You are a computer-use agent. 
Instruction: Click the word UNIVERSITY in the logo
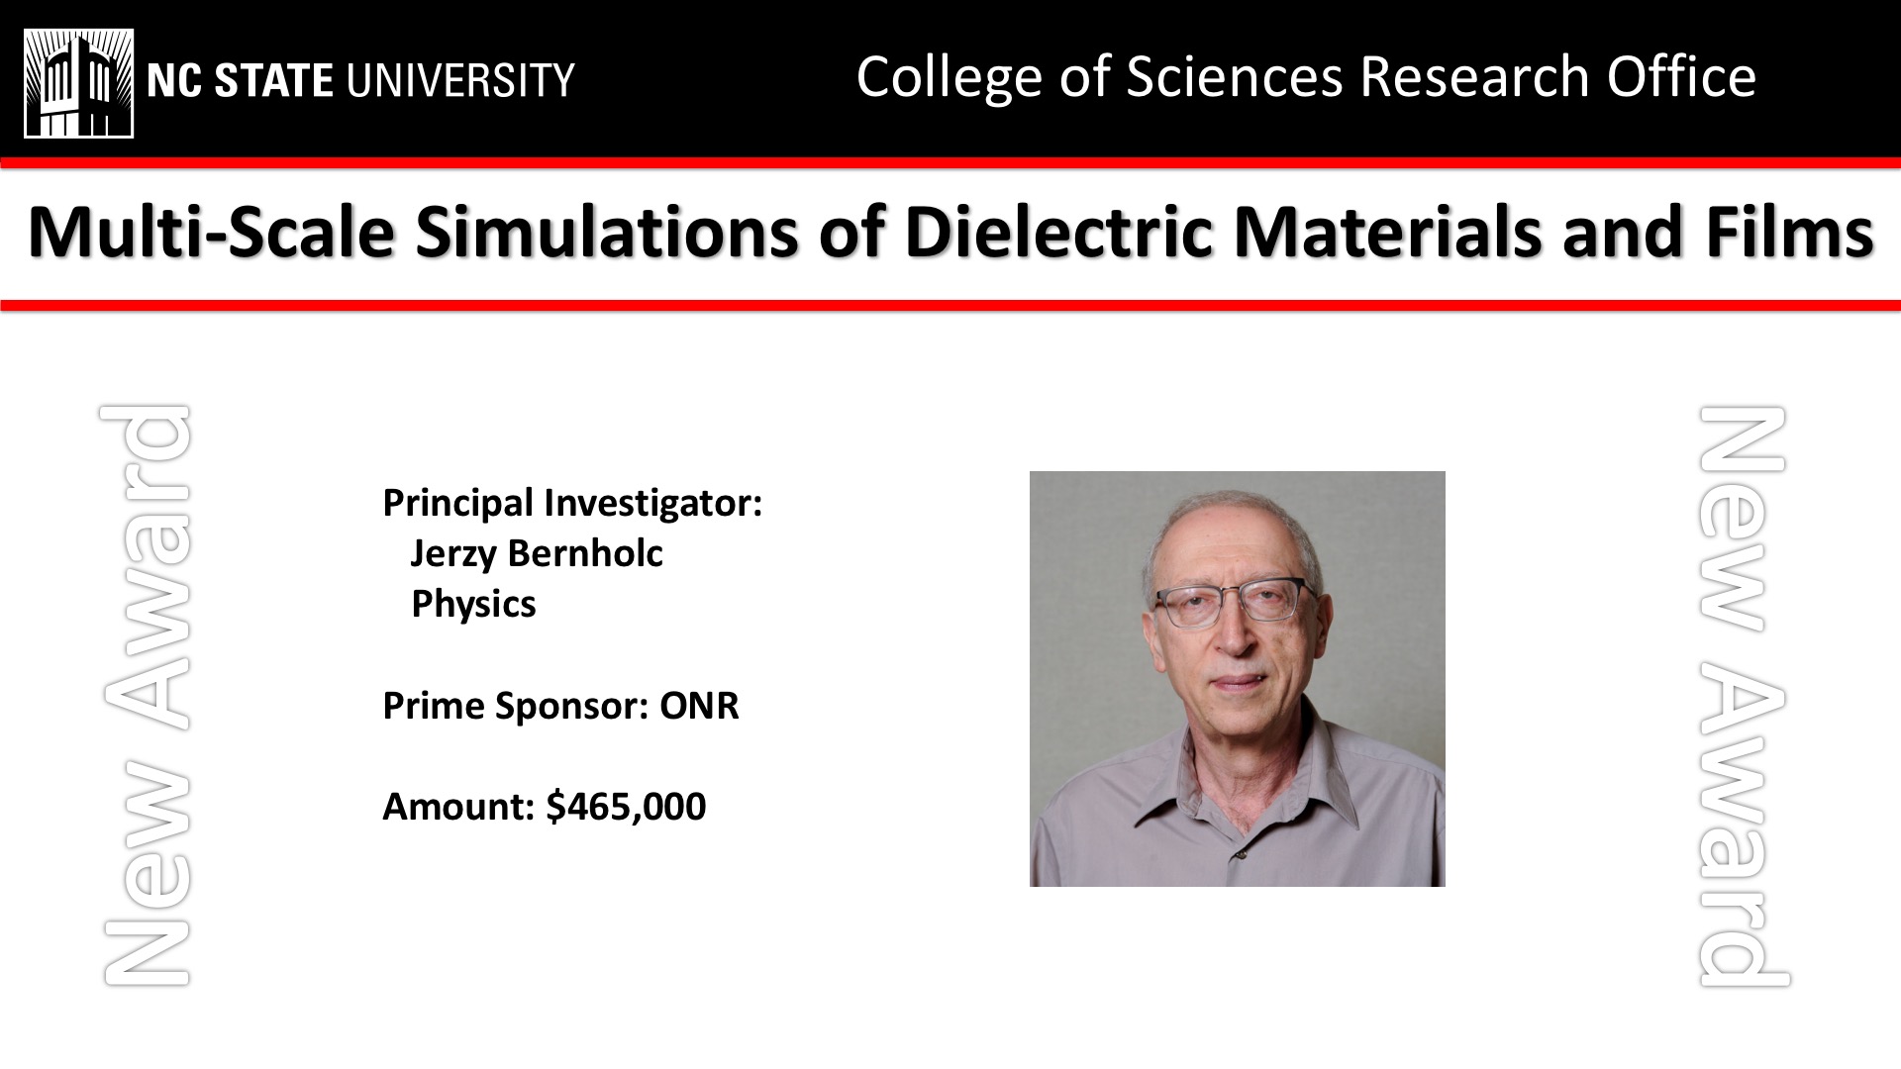pyautogui.click(x=459, y=80)
